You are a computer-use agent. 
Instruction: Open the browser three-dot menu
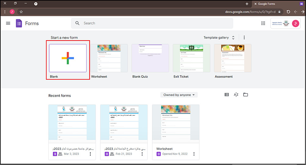click(x=5, y=12)
